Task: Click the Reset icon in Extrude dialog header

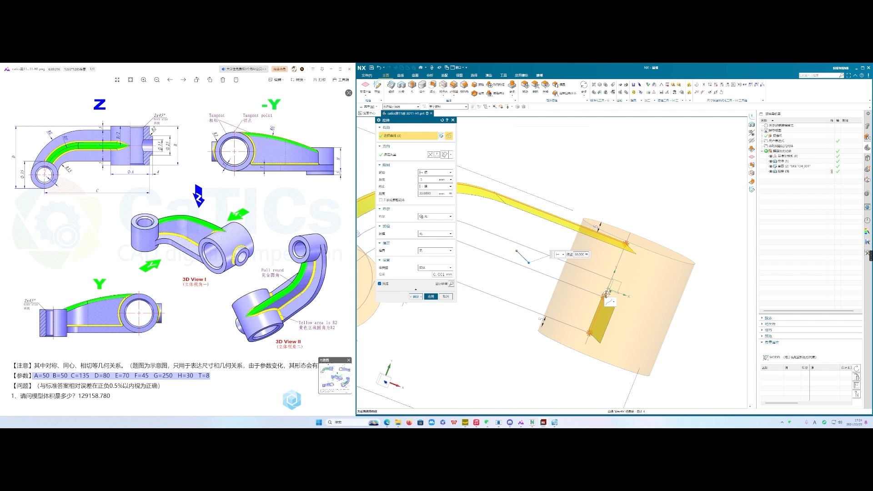Action: pos(442,120)
